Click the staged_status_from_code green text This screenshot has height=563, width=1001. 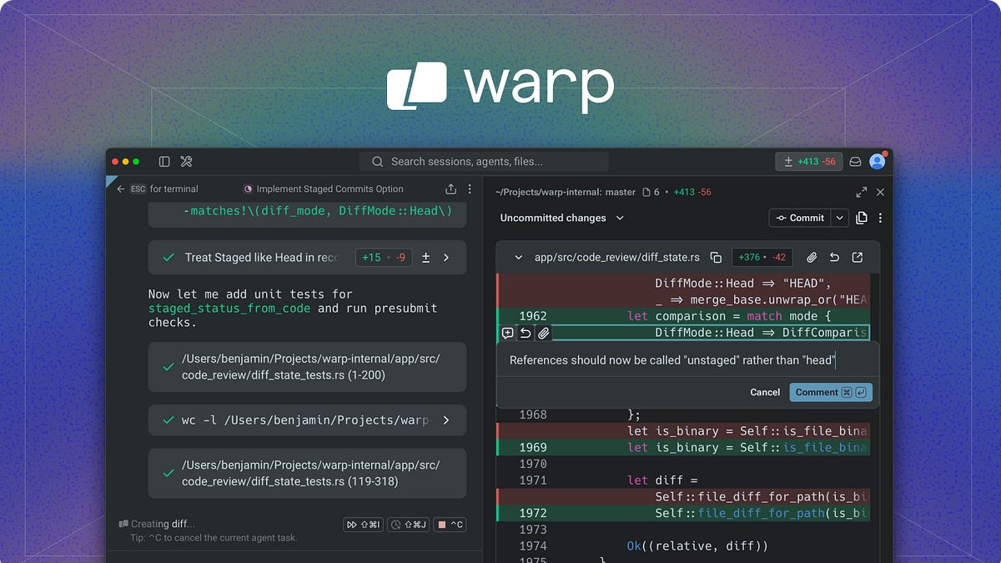click(x=229, y=308)
